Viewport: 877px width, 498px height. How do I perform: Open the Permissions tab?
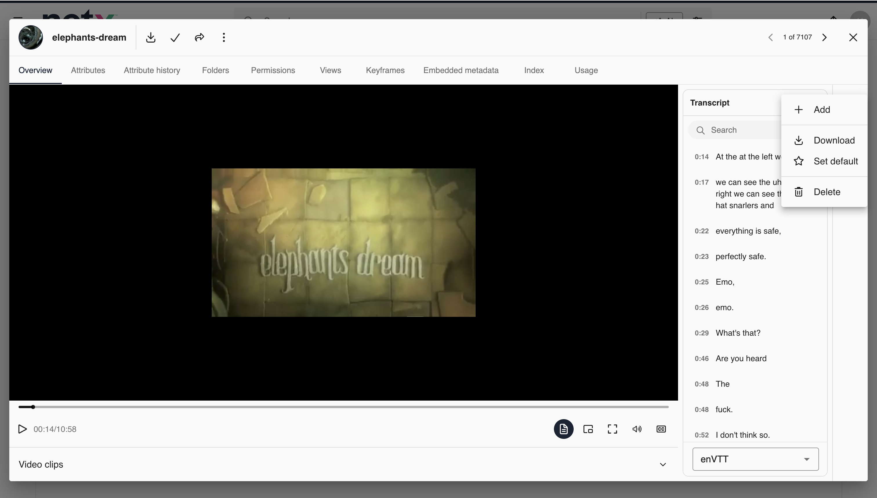(x=273, y=70)
